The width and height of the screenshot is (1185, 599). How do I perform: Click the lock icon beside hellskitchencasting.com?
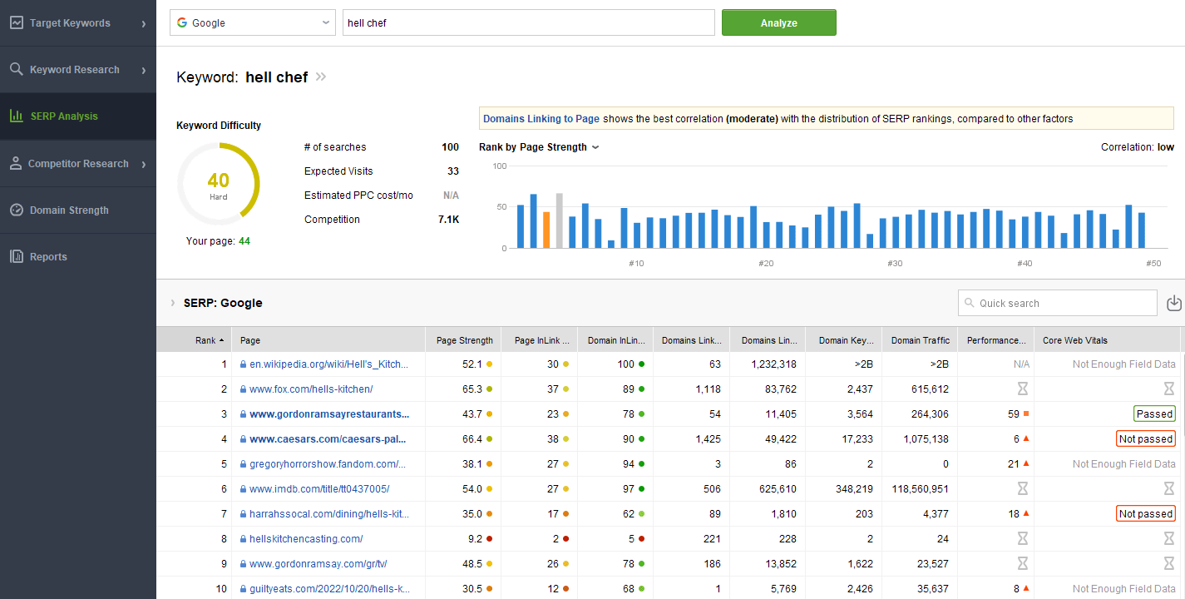[244, 539]
